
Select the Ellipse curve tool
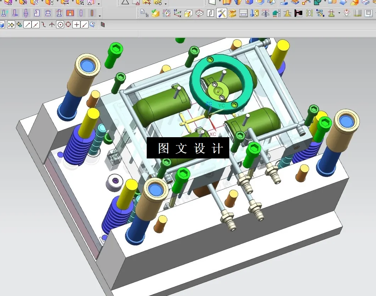pyautogui.click(x=68, y=24)
